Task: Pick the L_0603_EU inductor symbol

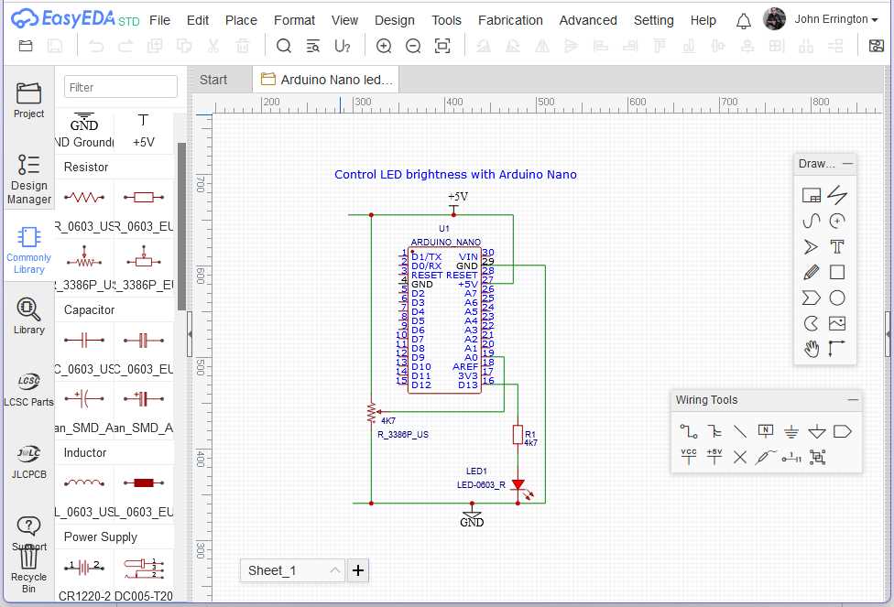Action: tap(143, 493)
